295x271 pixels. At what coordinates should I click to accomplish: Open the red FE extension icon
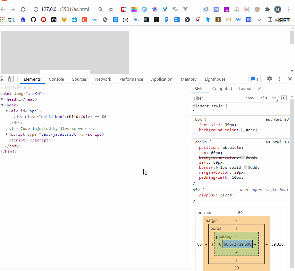point(123,9)
